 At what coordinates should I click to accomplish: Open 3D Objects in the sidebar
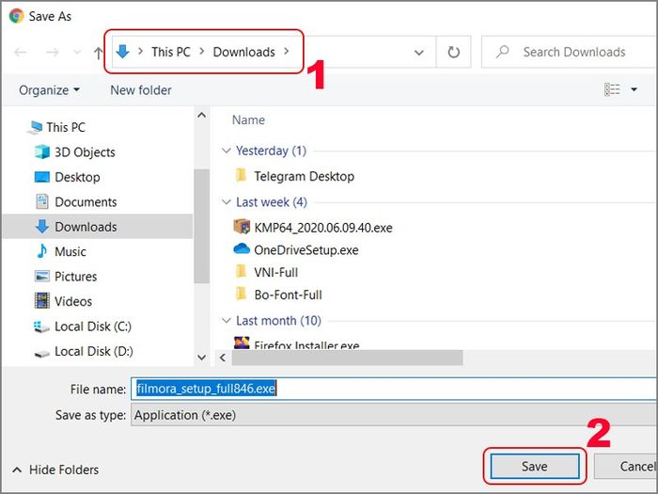pyautogui.click(x=85, y=152)
